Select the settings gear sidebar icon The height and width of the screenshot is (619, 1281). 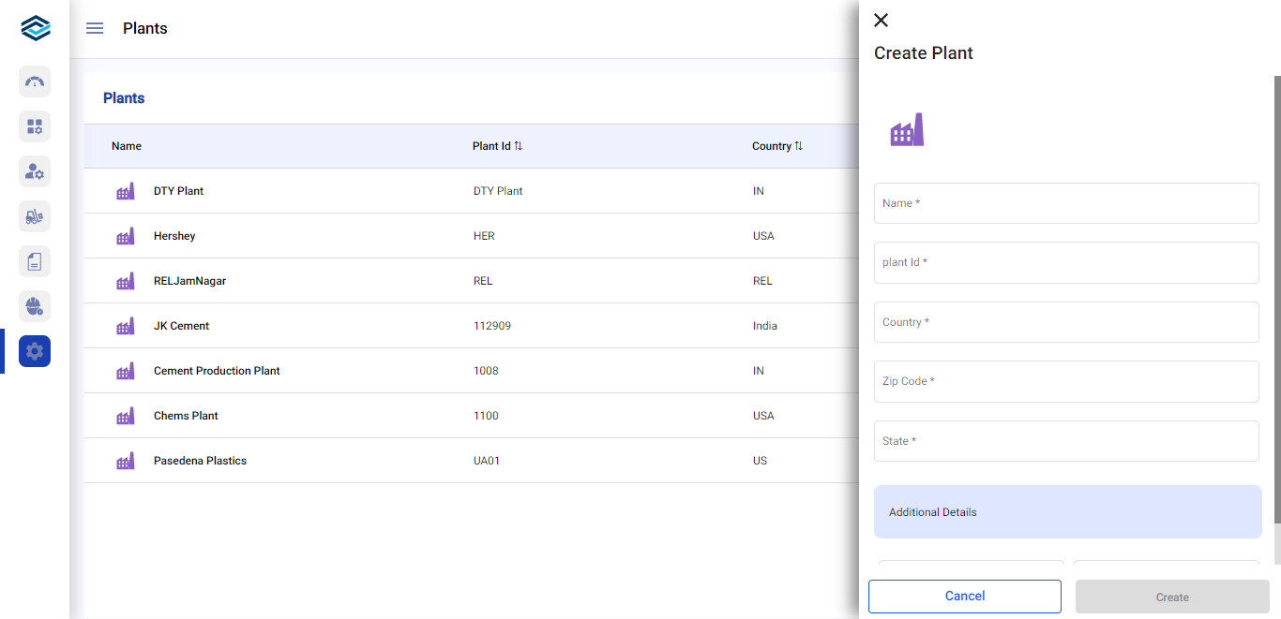(35, 351)
